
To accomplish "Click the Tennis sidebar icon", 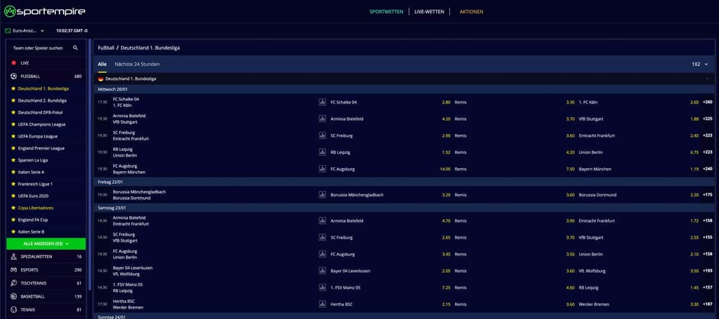I will pos(14,310).
